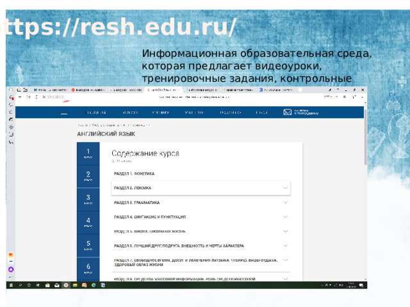Viewport: 410px width, 307px height.
Task: Open the КЛАССЫ navigation menu item
Action: click(x=130, y=113)
